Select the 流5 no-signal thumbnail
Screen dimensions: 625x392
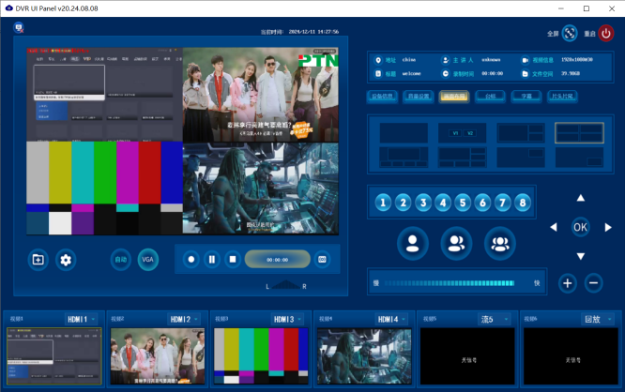point(467,356)
